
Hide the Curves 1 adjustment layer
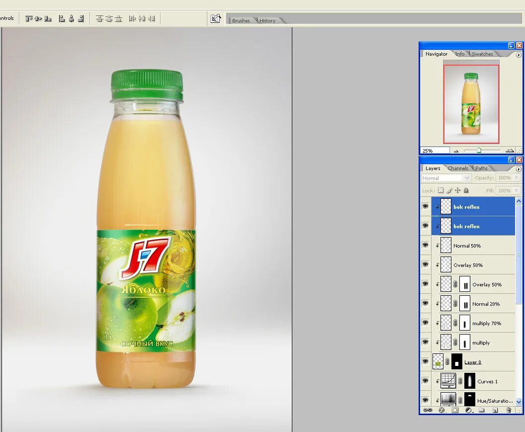pyautogui.click(x=425, y=381)
